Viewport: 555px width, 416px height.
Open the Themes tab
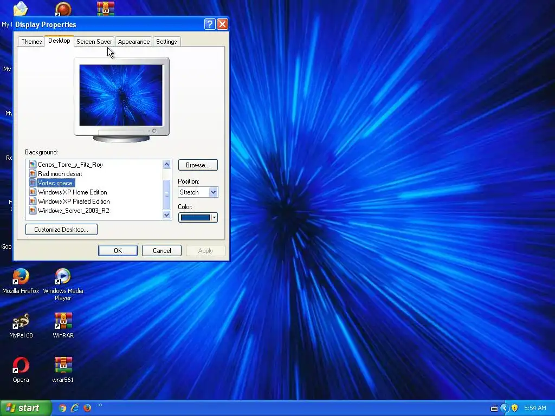click(x=31, y=42)
